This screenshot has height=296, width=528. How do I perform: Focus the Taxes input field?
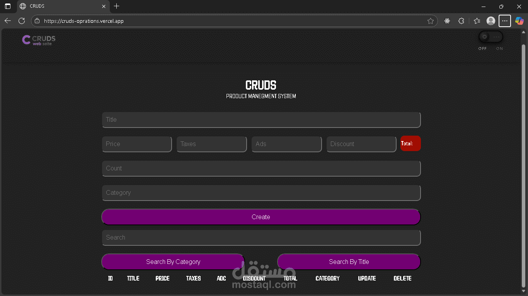(x=212, y=144)
